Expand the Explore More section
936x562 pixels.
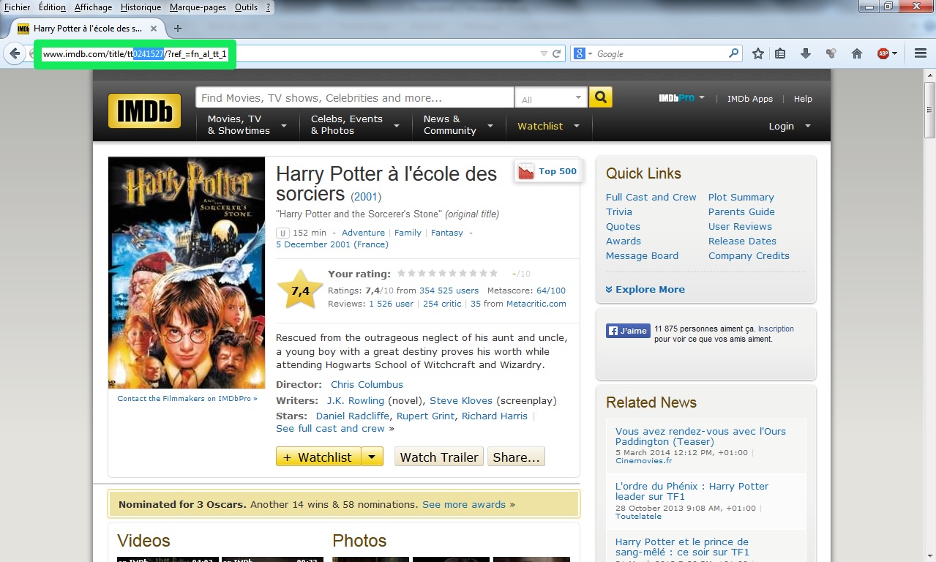point(645,289)
